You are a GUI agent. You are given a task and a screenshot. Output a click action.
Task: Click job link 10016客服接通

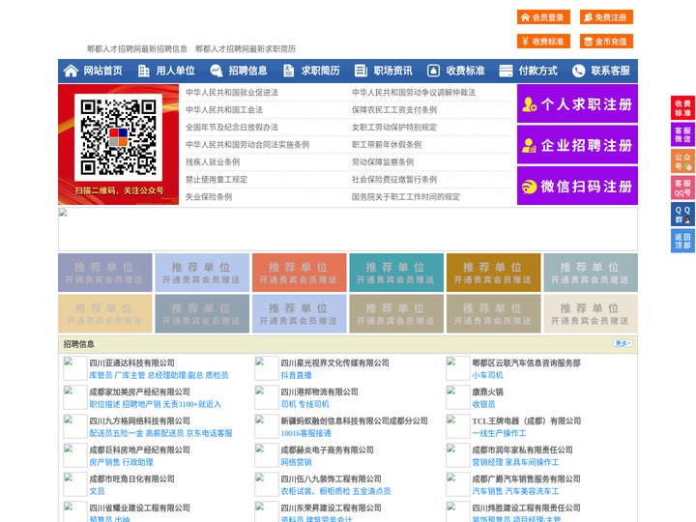click(305, 433)
